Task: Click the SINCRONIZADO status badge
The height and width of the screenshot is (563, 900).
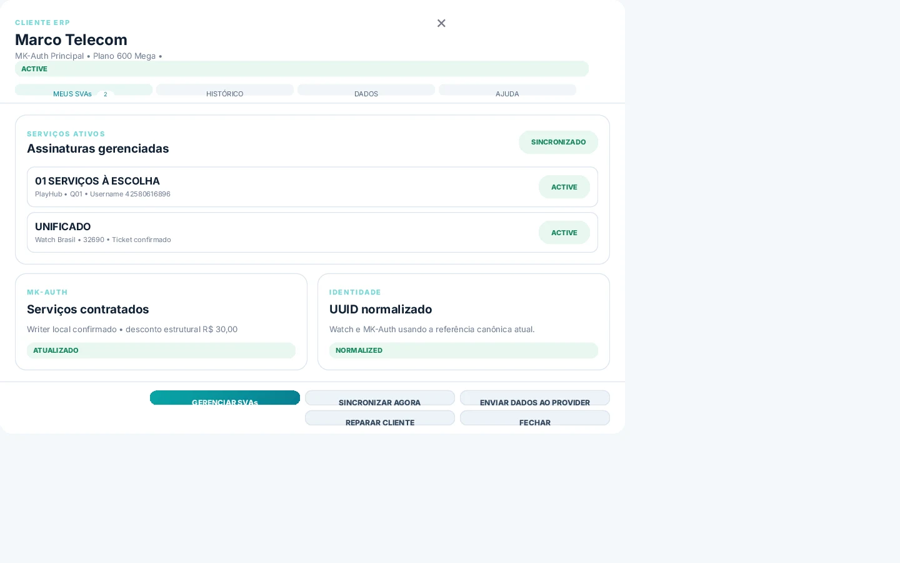Action: [558, 142]
